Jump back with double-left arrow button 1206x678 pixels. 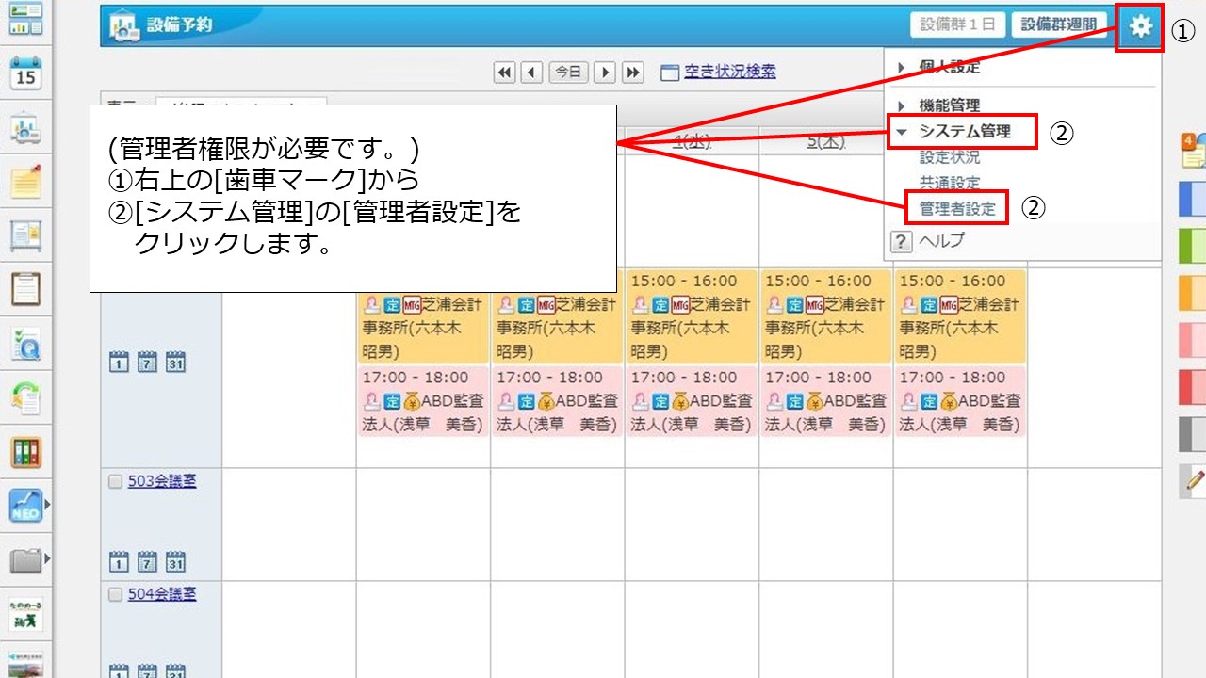pos(505,73)
